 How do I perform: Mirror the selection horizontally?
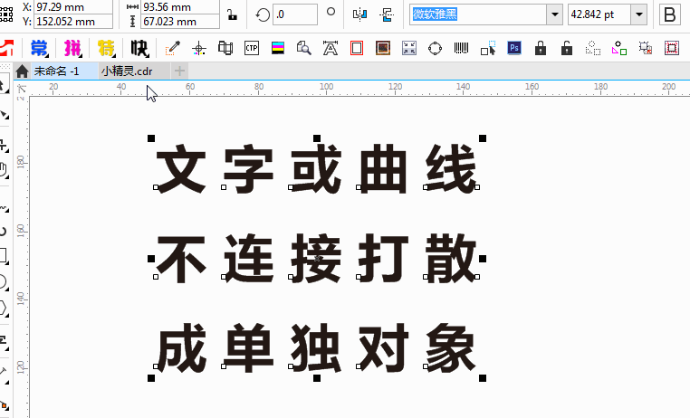(x=359, y=14)
